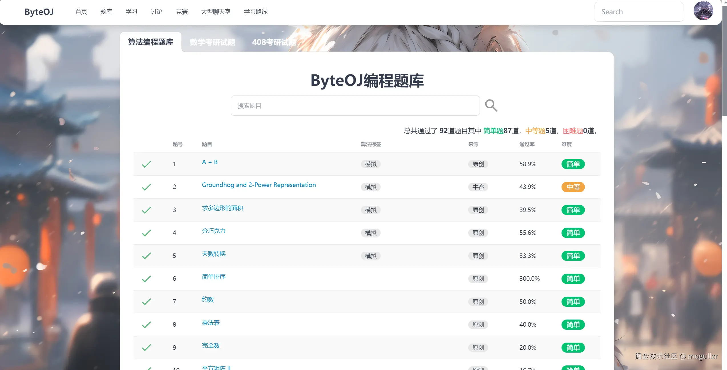Open the user avatar profile picture
727x370 pixels.
703,11
